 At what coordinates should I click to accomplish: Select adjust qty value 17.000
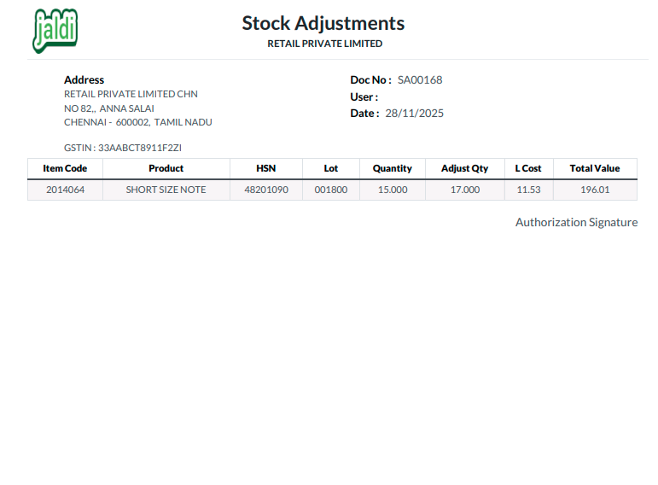point(464,190)
